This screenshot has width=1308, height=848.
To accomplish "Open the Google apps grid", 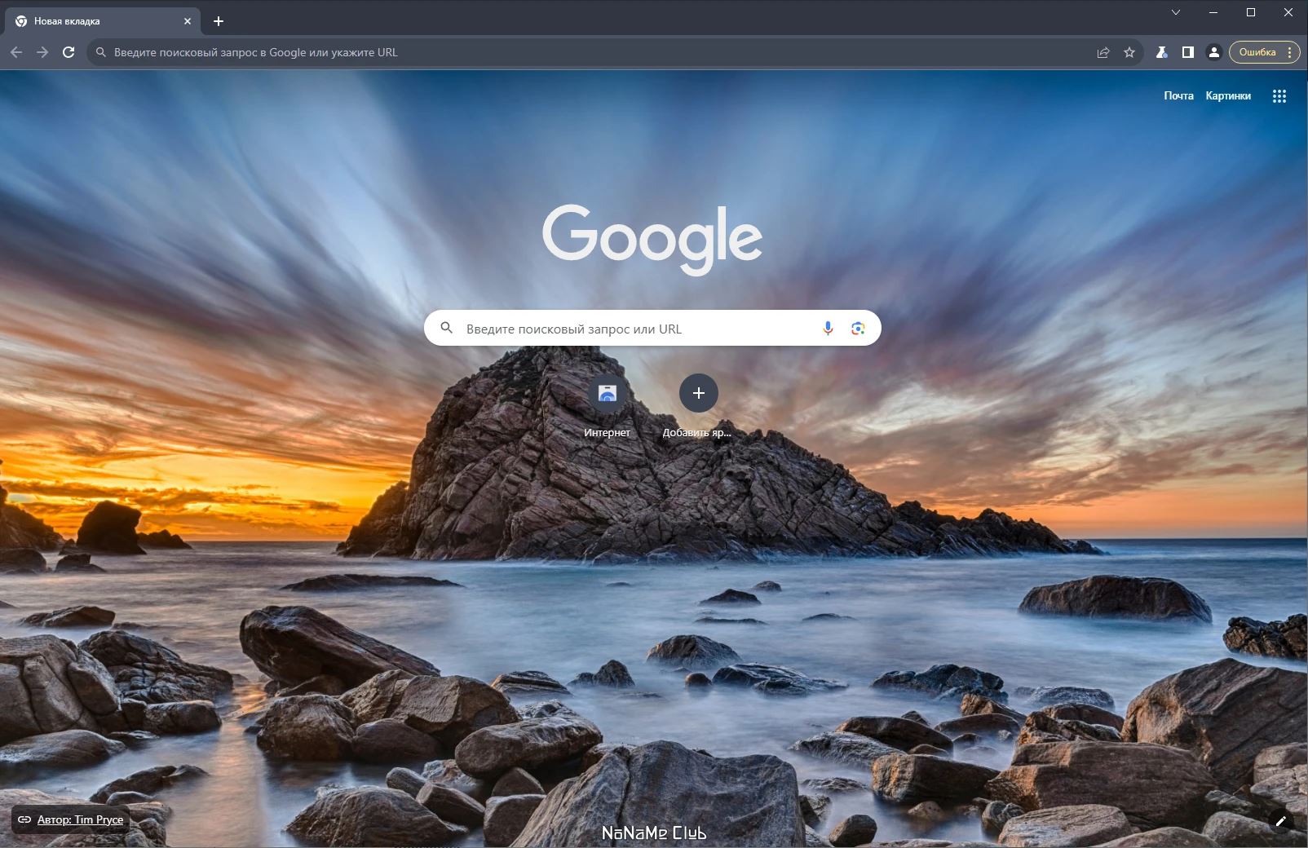I will [1279, 96].
